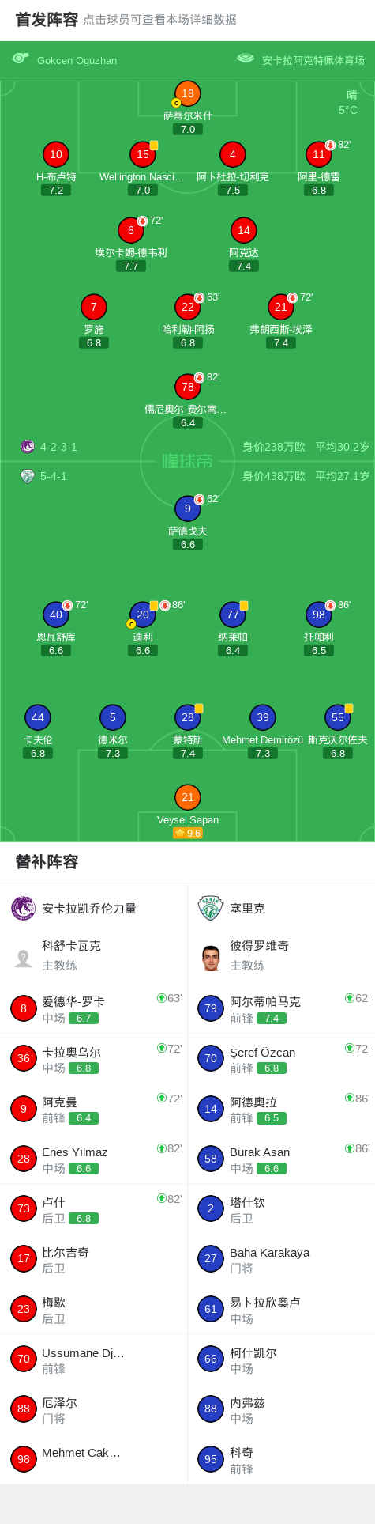The width and height of the screenshot is (375, 1524).
Task: Open substitute Enes Yılmaz number 28
Action: pyautogui.click(x=94, y=1159)
